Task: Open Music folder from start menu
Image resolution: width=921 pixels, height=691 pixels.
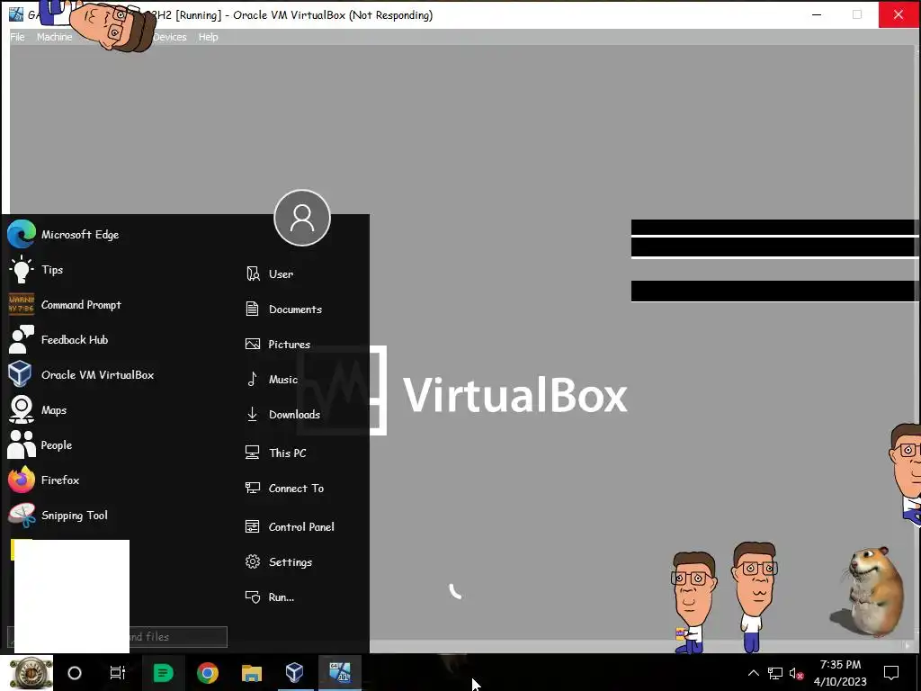Action: point(272,380)
